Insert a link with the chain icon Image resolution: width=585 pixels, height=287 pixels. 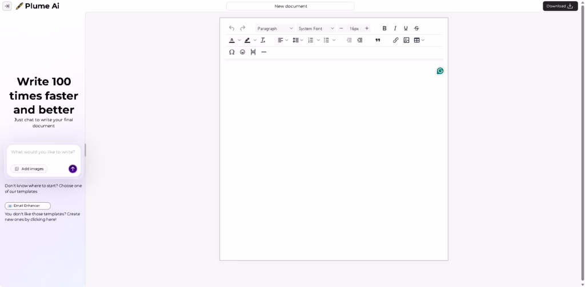click(x=395, y=40)
